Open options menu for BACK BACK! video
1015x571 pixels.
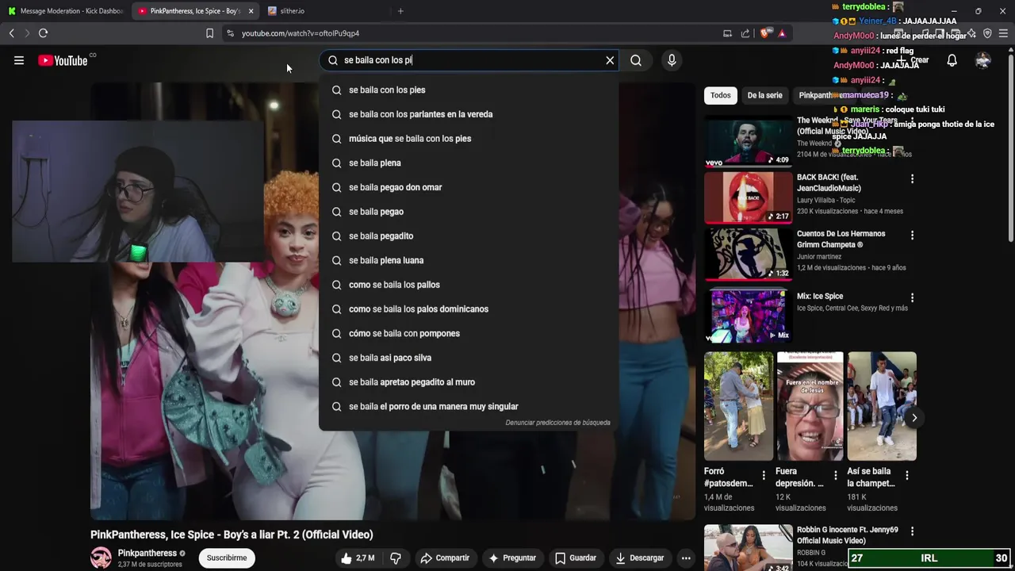tap(912, 178)
